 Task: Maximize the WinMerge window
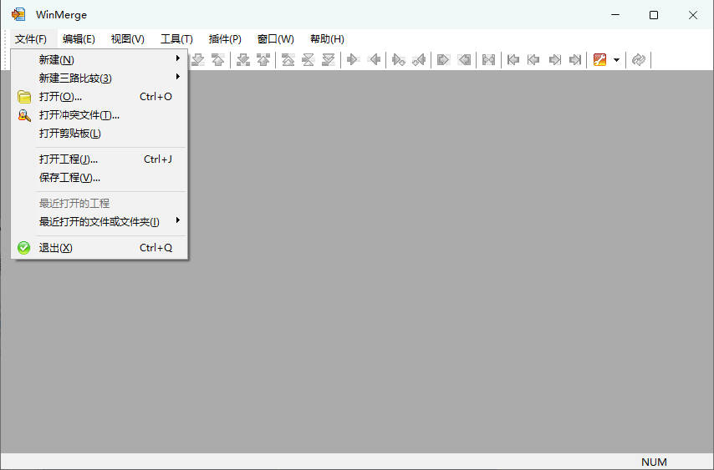click(654, 15)
